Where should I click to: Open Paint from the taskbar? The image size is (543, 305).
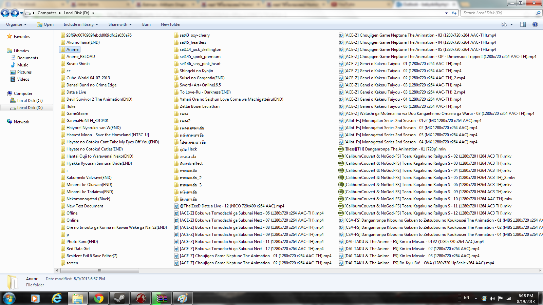(x=183, y=299)
